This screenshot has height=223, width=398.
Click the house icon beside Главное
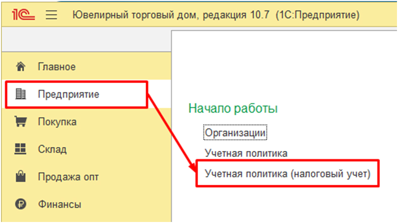point(21,67)
